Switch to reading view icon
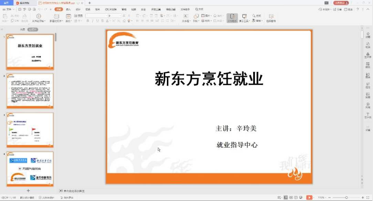373x201 pixels. pos(296,198)
